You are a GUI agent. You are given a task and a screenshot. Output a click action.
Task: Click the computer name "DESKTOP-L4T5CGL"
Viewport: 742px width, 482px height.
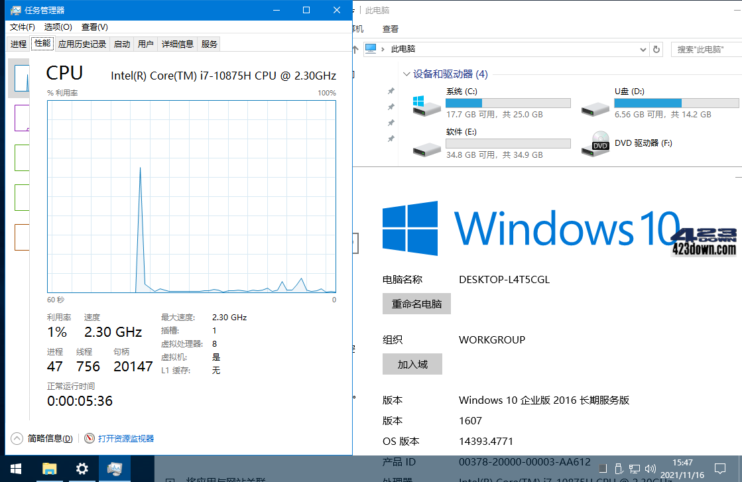pos(505,280)
